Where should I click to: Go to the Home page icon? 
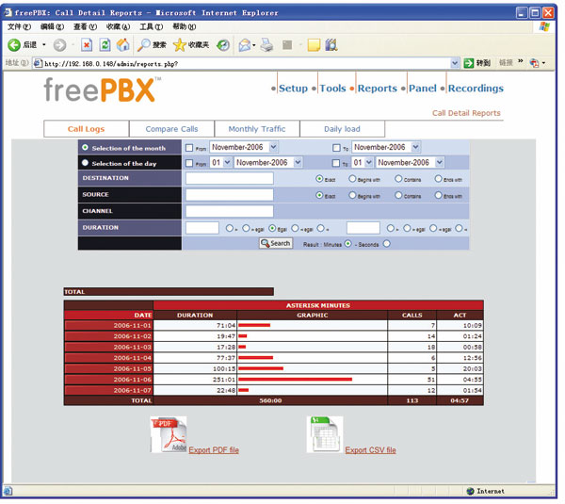(x=122, y=44)
